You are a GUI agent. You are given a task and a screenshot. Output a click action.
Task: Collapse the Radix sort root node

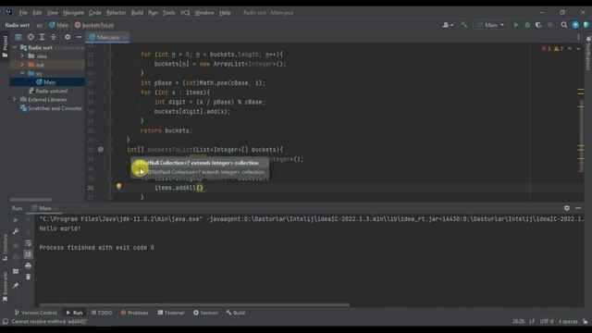point(15,47)
